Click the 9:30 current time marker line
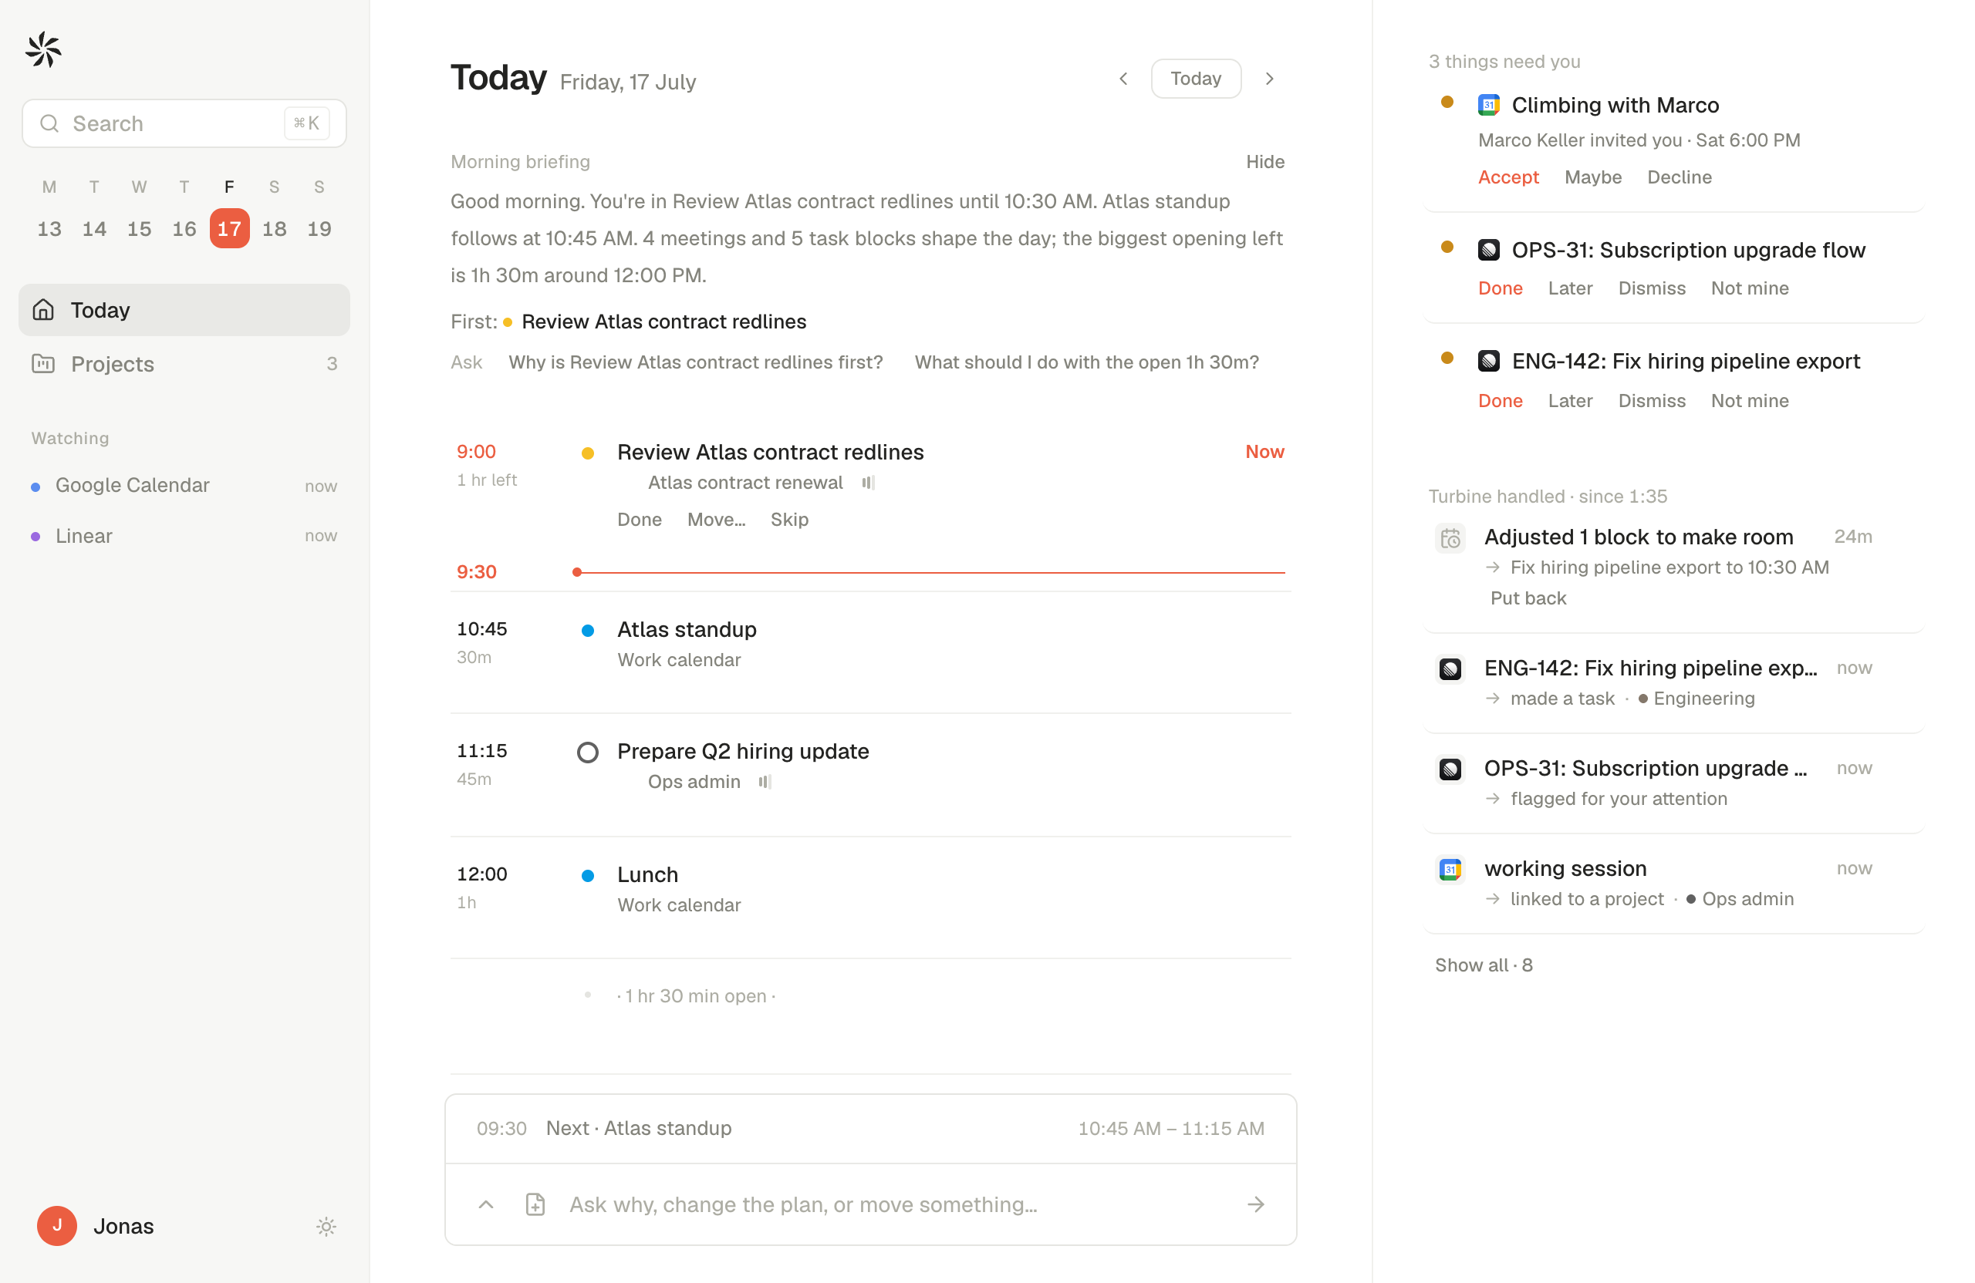The image size is (1975, 1283). [930, 572]
